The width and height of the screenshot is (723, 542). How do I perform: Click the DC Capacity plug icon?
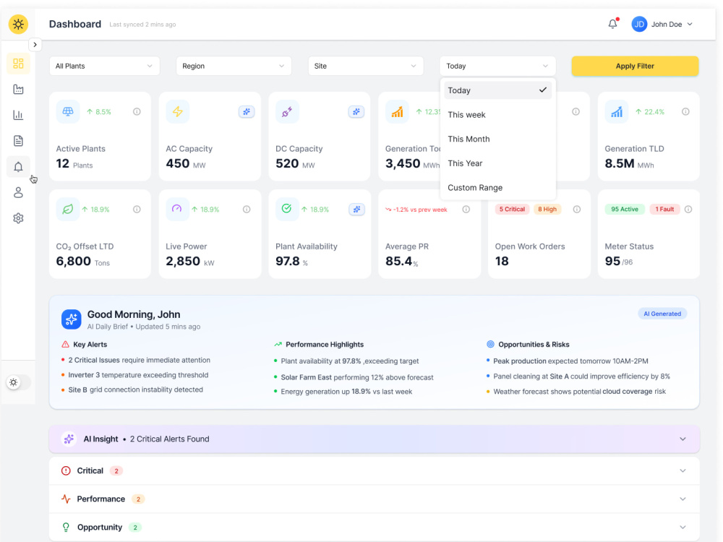pyautogui.click(x=287, y=111)
